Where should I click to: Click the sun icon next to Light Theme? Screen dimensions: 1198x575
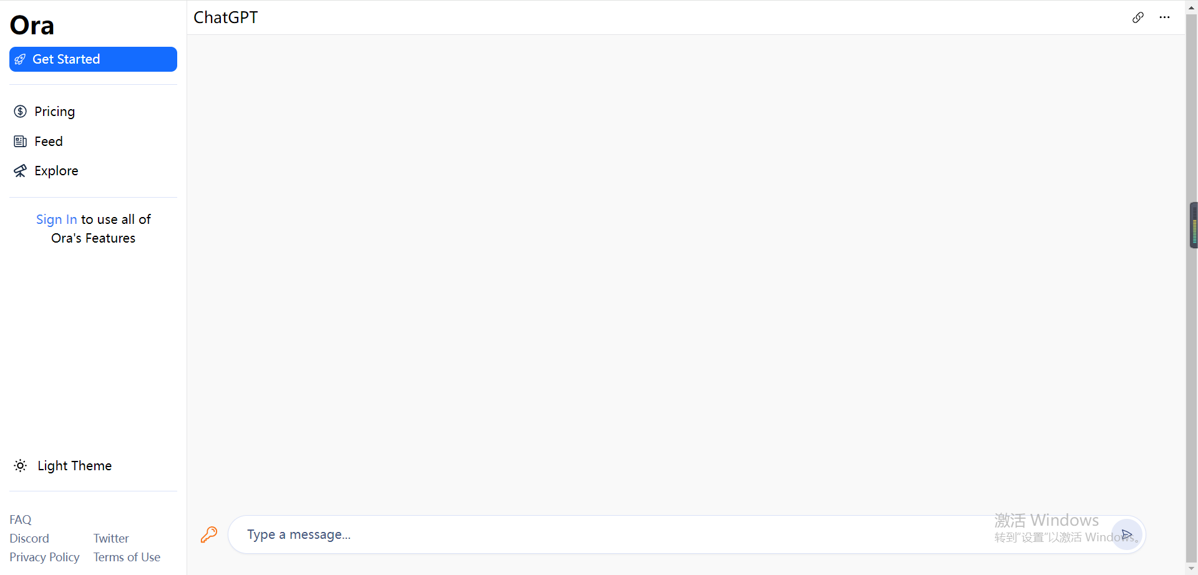(21, 466)
